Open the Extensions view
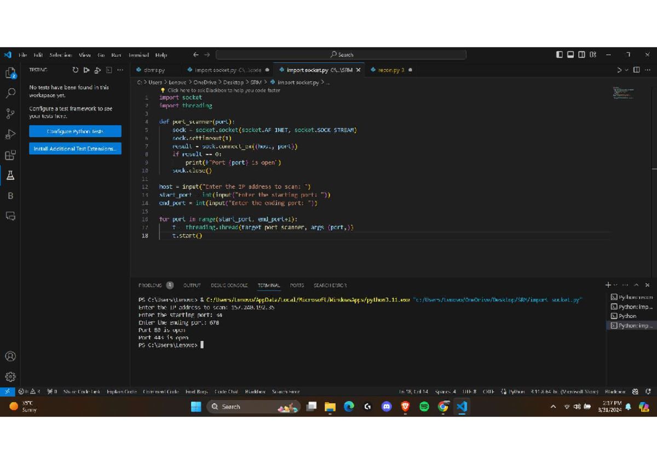Image resolution: width=657 pixels, height=464 pixels. pyautogui.click(x=9, y=155)
